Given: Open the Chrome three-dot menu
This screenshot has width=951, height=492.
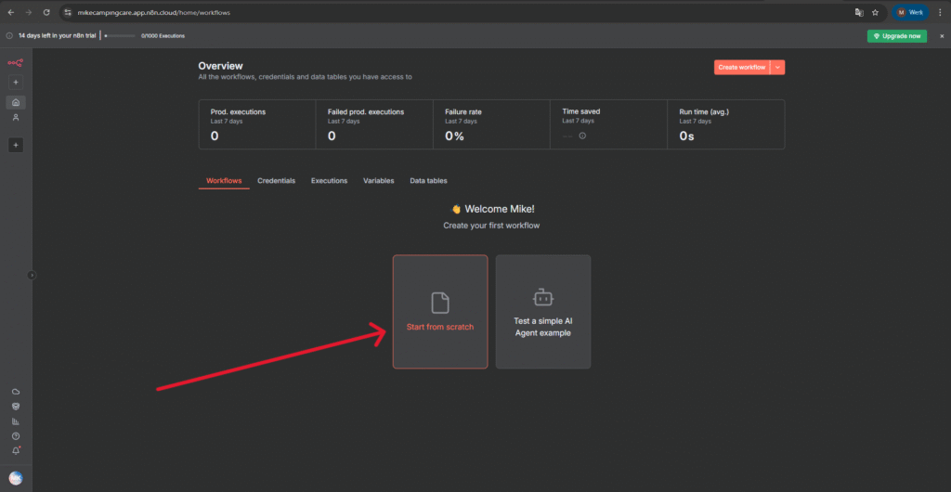Looking at the screenshot, I should [940, 12].
